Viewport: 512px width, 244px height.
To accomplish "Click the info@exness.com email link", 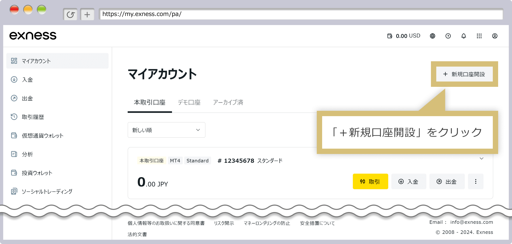I will point(472,222).
